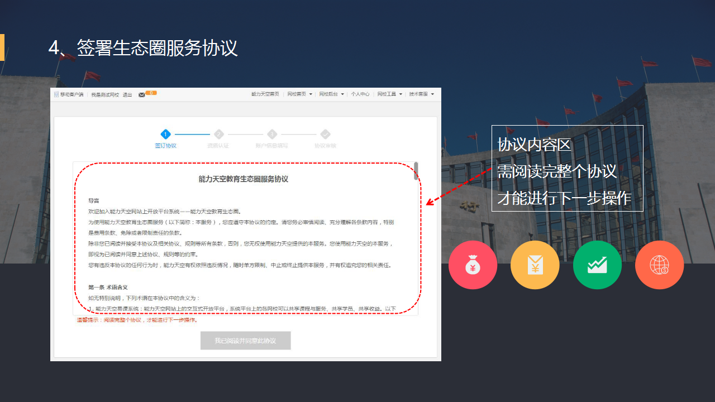The image size is (715, 402).
Task: Click the orange globe dollar icon
Action: 659,265
